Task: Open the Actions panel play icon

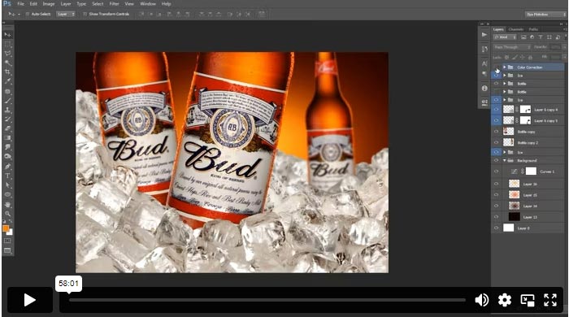Action: 484,35
